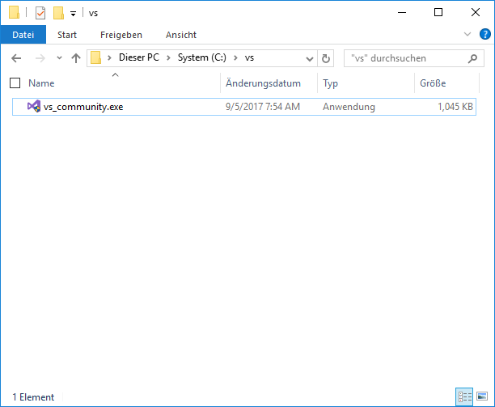Click the vs_community.exe file icon
Viewport: 495px width, 407px height.
34,107
